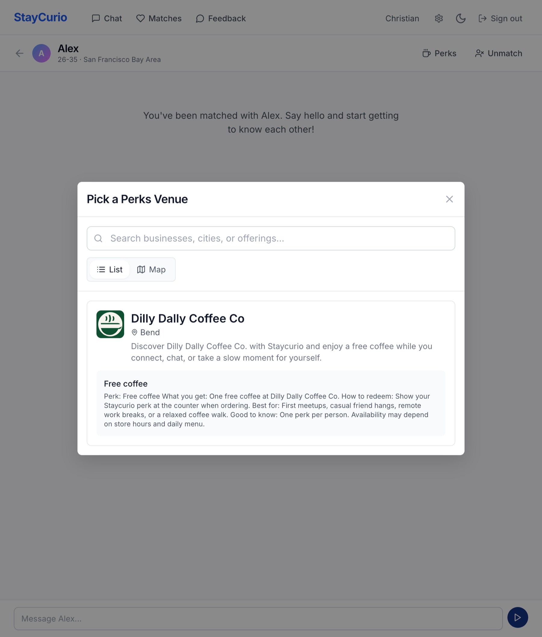Go to Matches in navigation

[x=159, y=18]
